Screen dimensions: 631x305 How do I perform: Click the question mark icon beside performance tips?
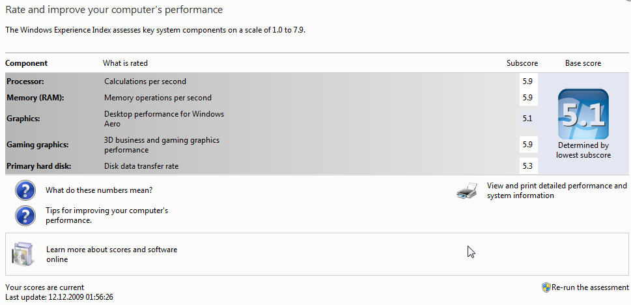[25, 216]
